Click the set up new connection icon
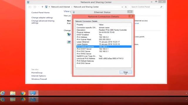 coord(69,34)
